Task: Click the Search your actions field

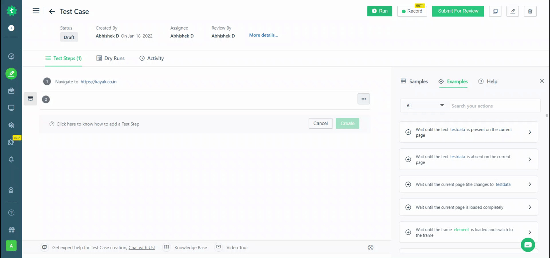Action: click(494, 106)
